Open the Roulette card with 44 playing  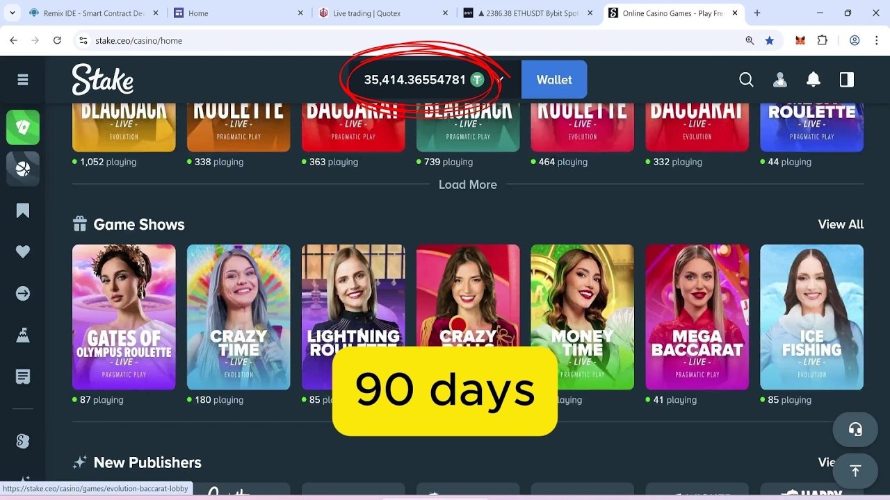pos(811,127)
